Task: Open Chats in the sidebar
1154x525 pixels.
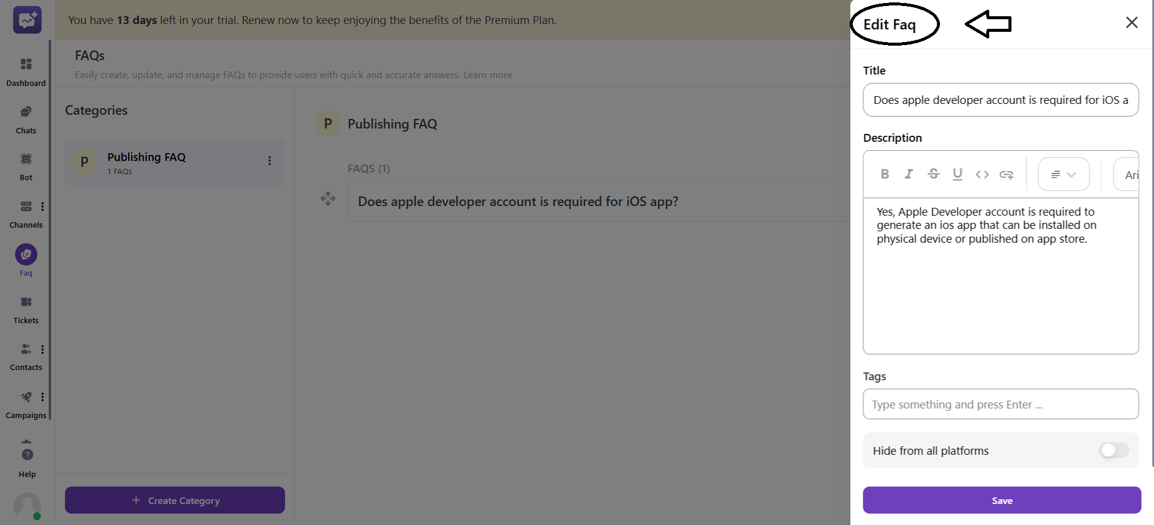Action: 26,120
